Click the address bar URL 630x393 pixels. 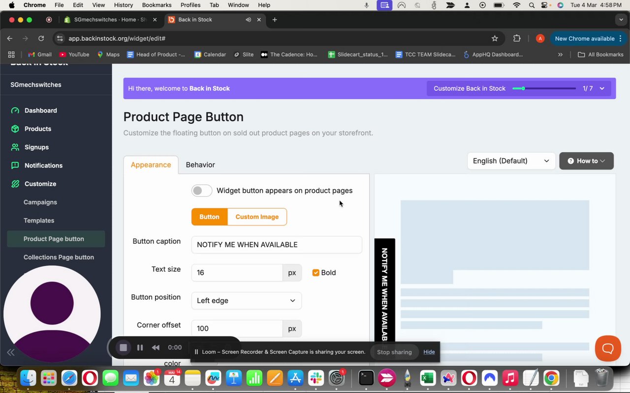(x=117, y=38)
